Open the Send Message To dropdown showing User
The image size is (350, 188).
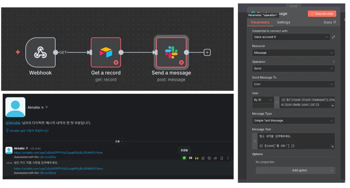point(293,84)
